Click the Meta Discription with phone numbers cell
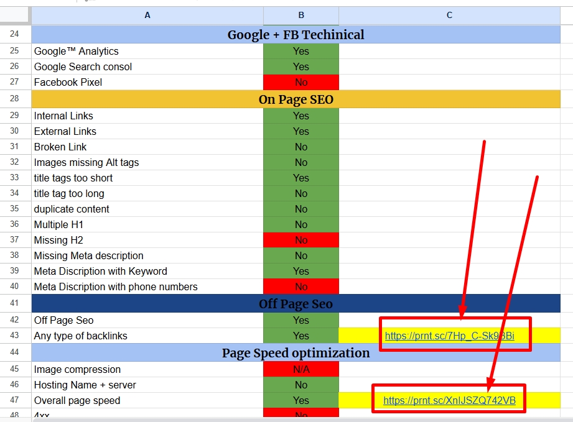The height and width of the screenshot is (422, 573). click(x=147, y=287)
